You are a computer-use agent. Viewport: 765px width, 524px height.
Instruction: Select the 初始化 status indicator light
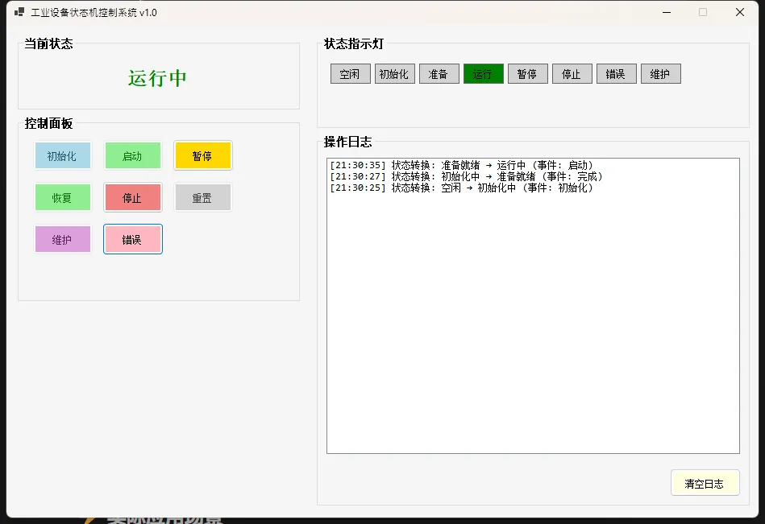(394, 74)
